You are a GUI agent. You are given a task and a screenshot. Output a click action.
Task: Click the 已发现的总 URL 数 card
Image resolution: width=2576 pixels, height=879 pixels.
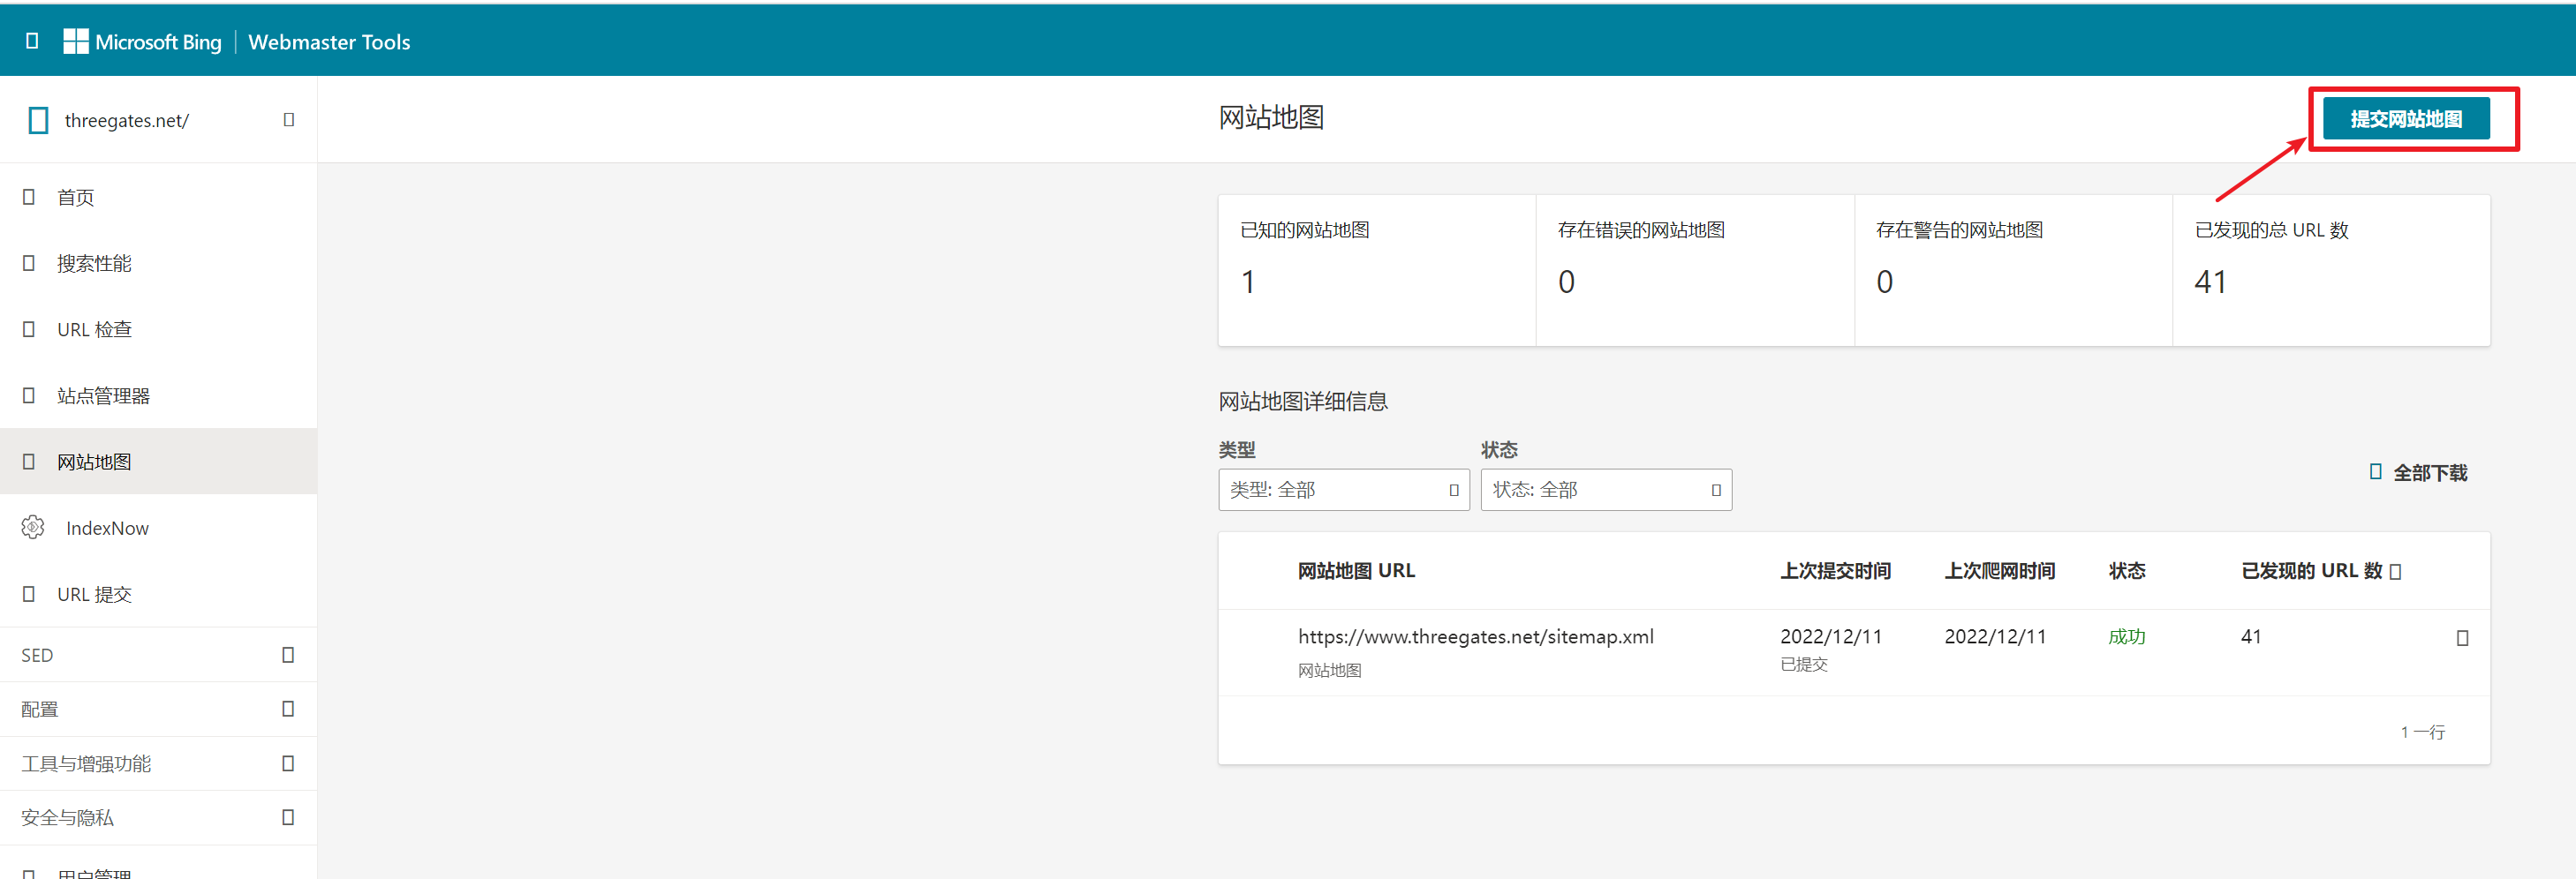(x=2331, y=271)
